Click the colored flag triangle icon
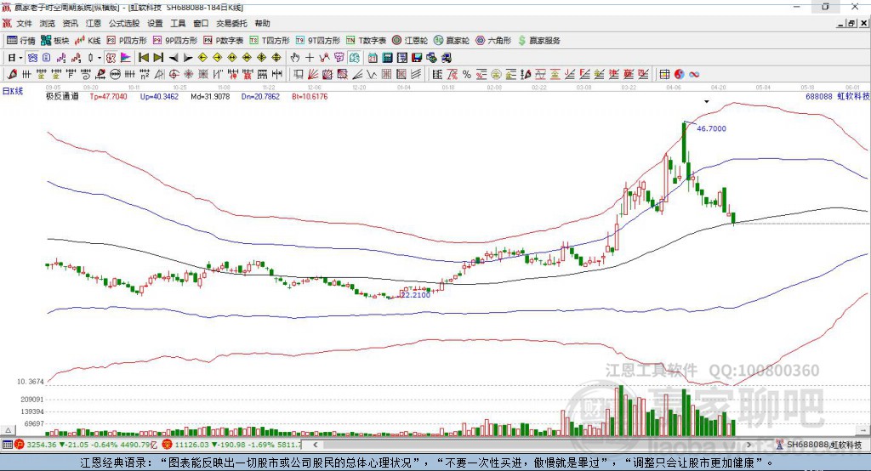Image resolution: width=871 pixels, height=471 pixels. tap(126, 58)
